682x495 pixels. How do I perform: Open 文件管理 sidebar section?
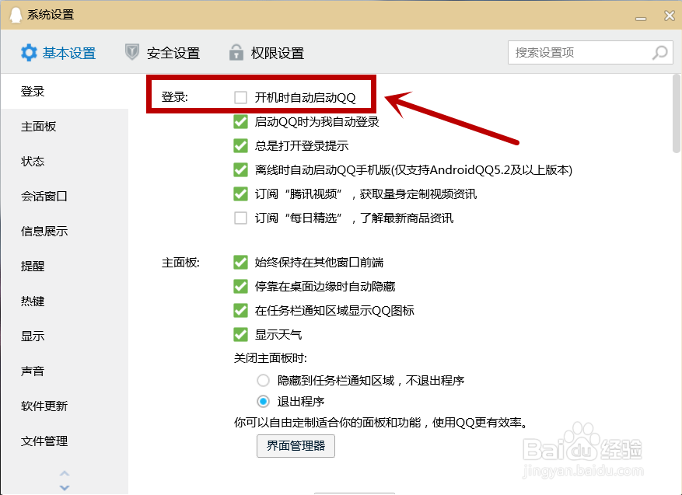(x=65, y=441)
